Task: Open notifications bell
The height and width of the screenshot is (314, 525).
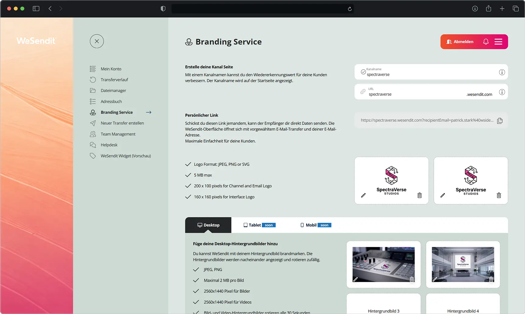Action: tap(486, 42)
